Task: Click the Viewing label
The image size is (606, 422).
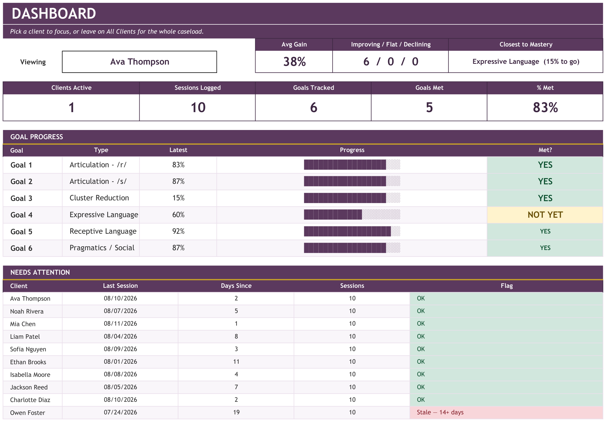Action: (33, 62)
